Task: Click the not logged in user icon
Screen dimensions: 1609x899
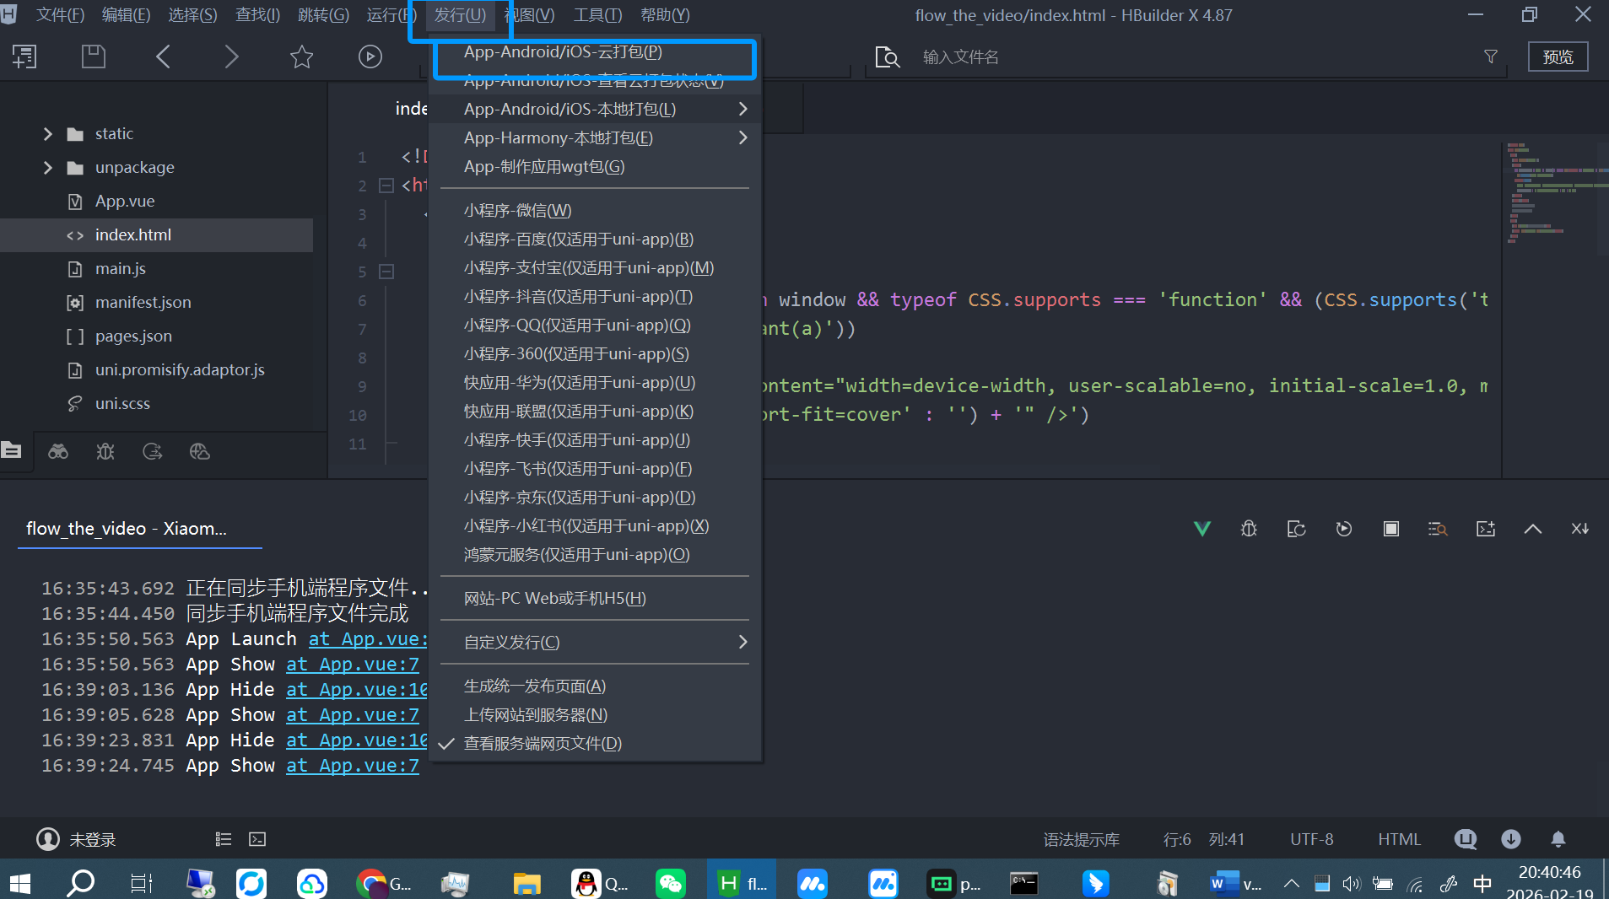Action: (x=48, y=839)
